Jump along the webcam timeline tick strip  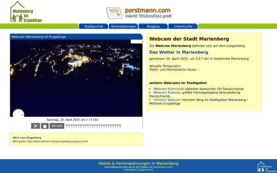(93, 126)
